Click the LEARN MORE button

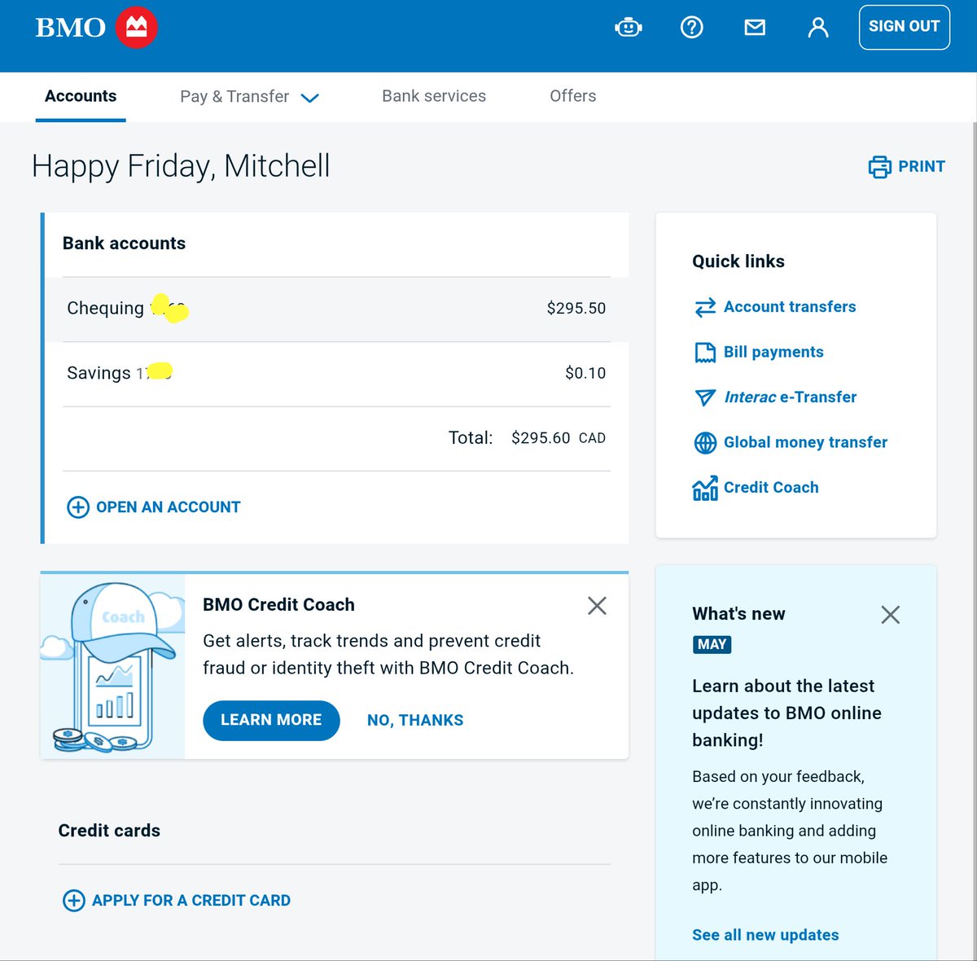coord(271,721)
